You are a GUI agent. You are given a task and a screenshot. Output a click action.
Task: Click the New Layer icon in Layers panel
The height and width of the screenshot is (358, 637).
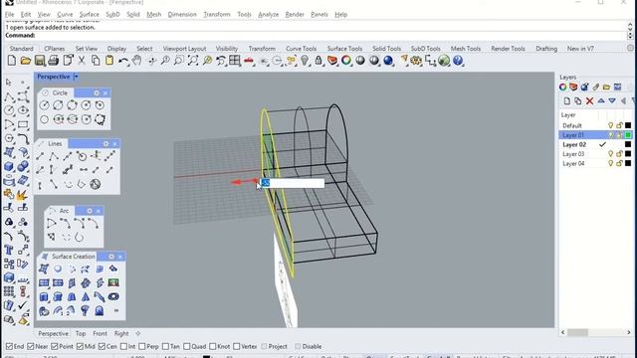(567, 101)
